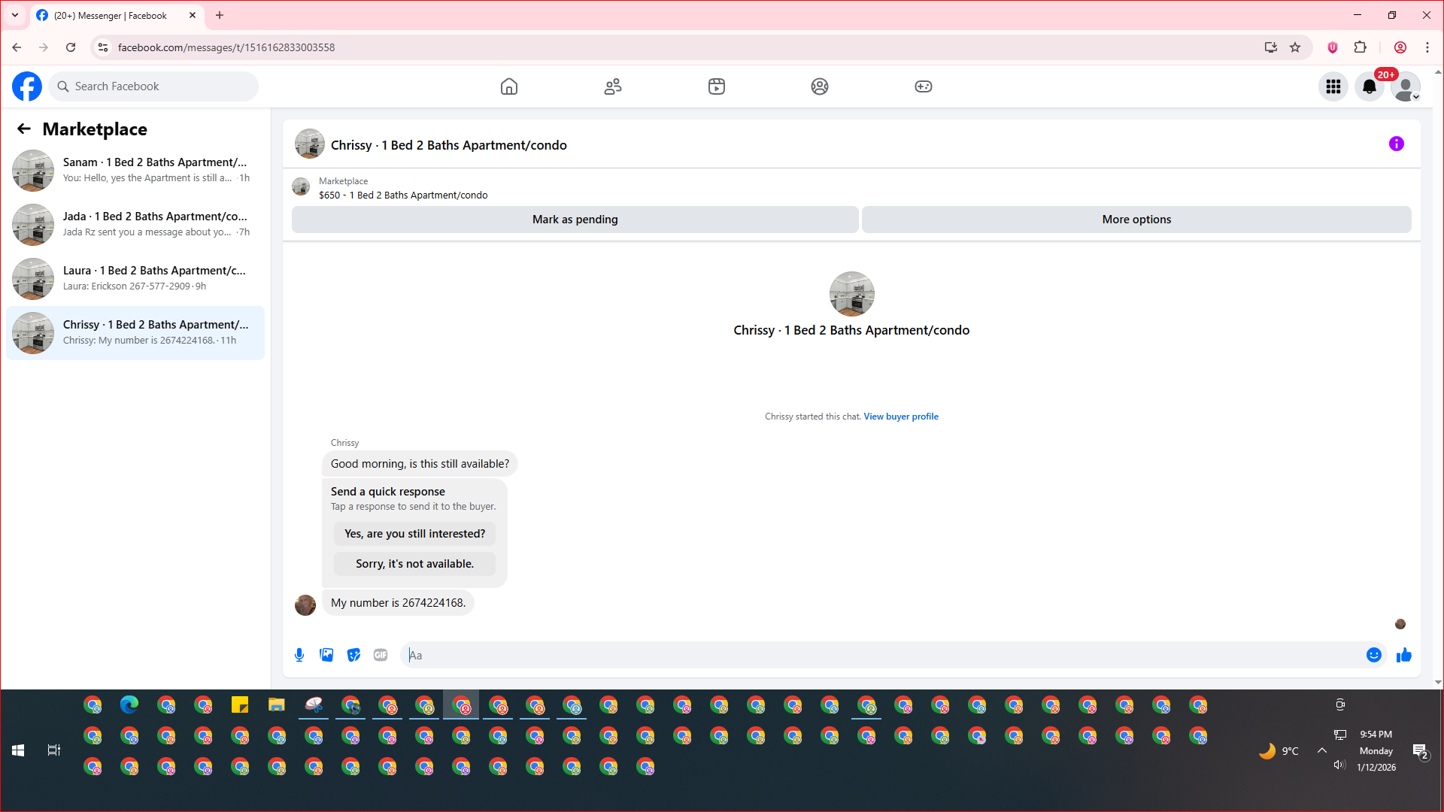The height and width of the screenshot is (812, 1444).
Task: Open the Facebook menu grid icon
Action: tap(1333, 86)
